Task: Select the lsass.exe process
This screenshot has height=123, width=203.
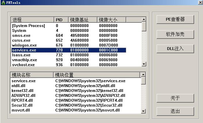Action: click(x=69, y=55)
